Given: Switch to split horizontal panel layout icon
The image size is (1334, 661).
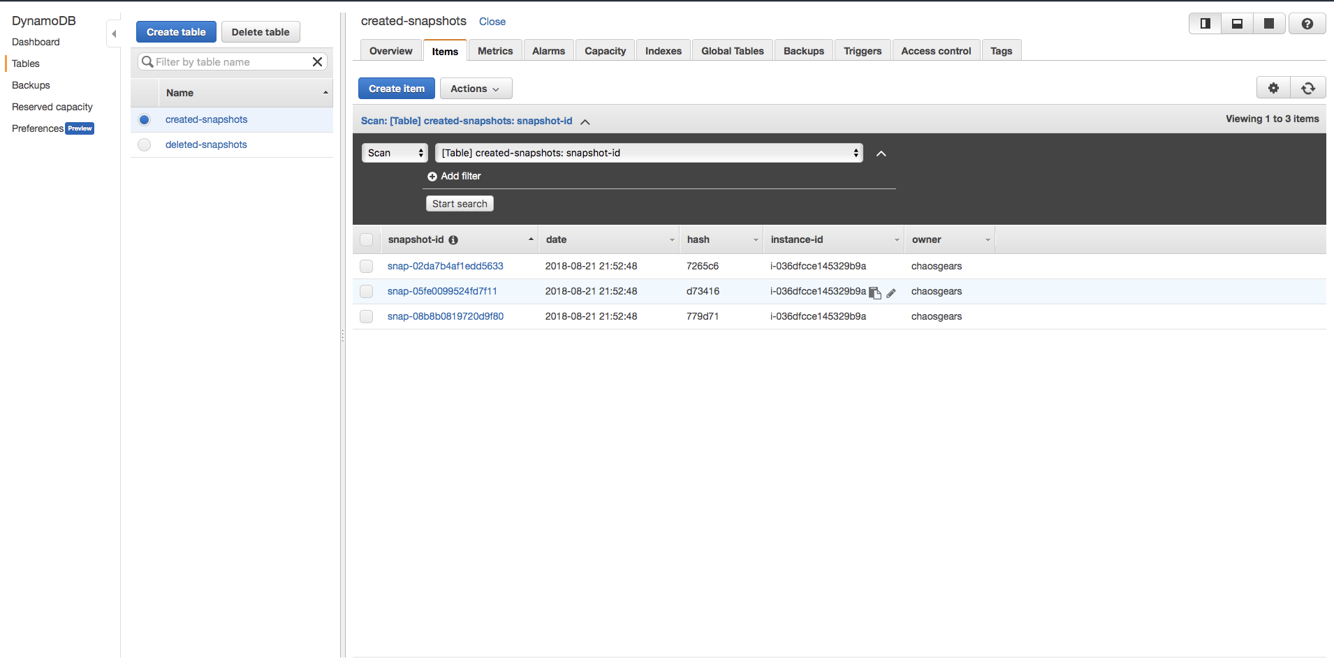Looking at the screenshot, I should click(x=1237, y=24).
